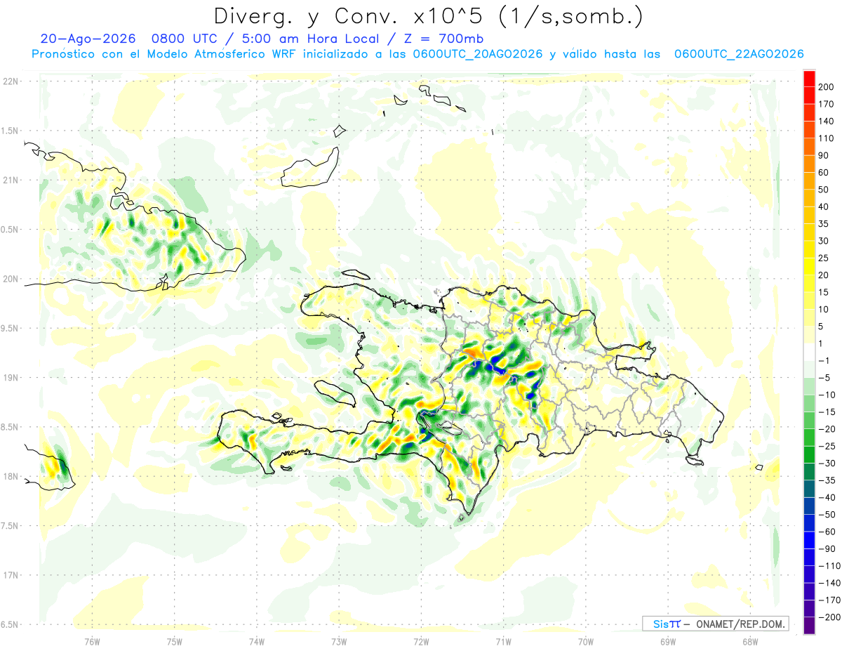The image size is (842, 651).
Task: Click the '-90' color scale value
Action: [826, 549]
